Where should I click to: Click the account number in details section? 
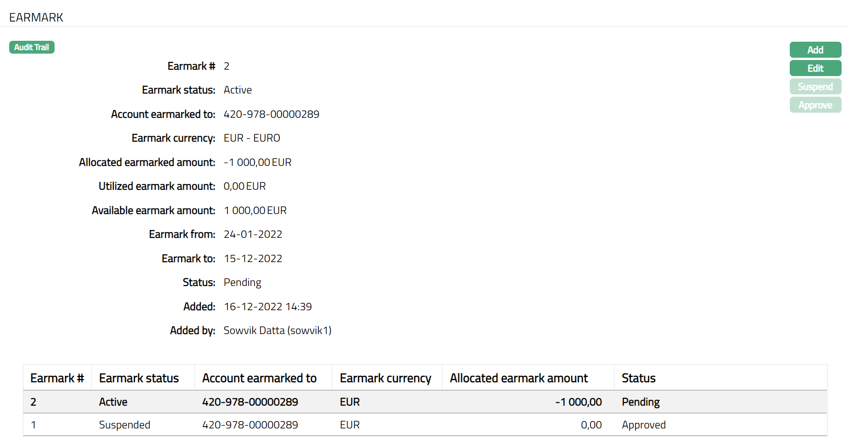271,114
